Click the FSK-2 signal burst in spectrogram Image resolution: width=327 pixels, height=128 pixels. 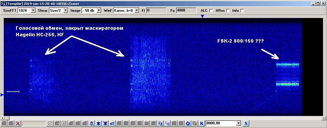tap(287, 74)
